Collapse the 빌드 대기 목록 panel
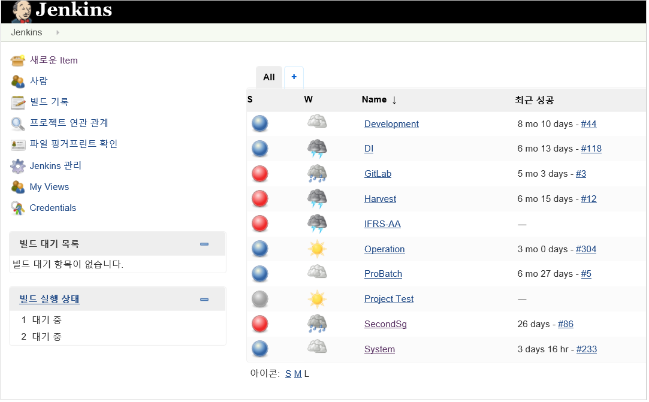The height and width of the screenshot is (402, 649). point(204,244)
